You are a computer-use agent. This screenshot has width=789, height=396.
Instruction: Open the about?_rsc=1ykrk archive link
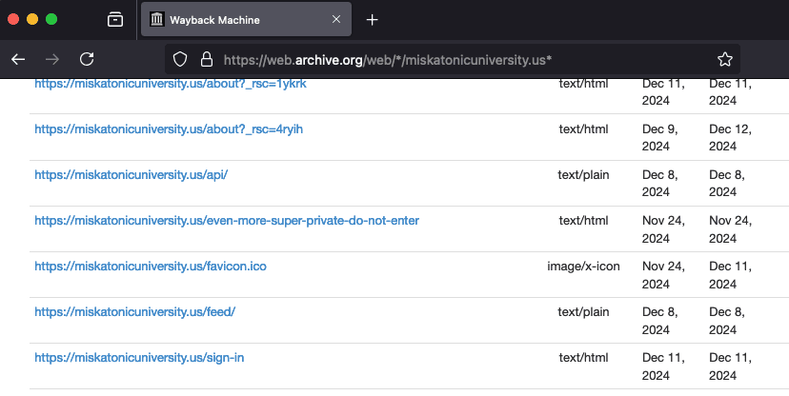[170, 84]
